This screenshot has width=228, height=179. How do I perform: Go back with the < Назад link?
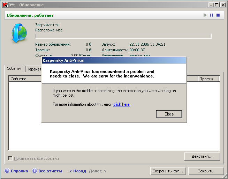pyautogui.click(x=78, y=171)
